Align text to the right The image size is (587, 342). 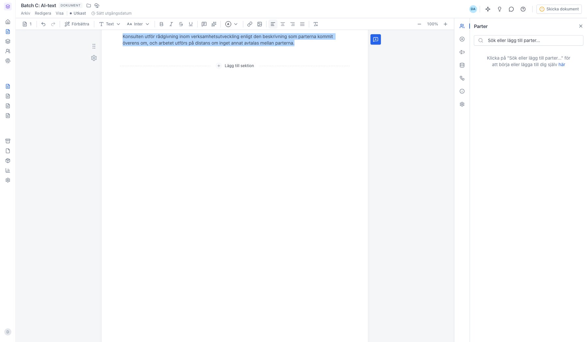pyautogui.click(x=293, y=24)
